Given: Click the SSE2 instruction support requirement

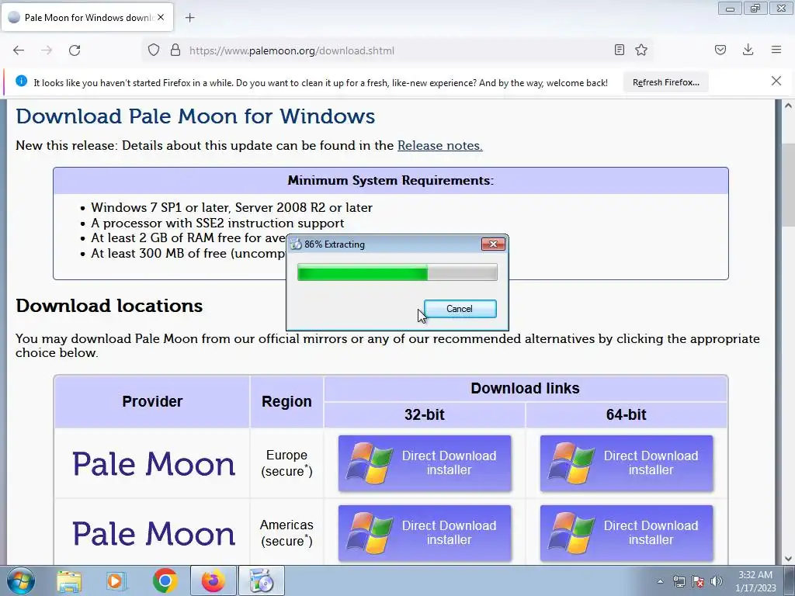Looking at the screenshot, I should click(217, 223).
